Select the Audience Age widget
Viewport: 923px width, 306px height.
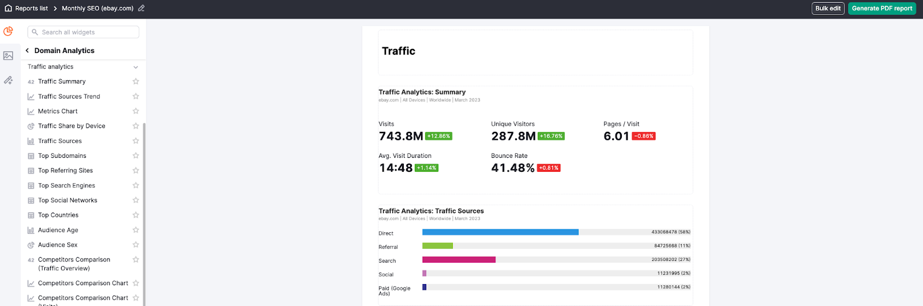[58, 230]
